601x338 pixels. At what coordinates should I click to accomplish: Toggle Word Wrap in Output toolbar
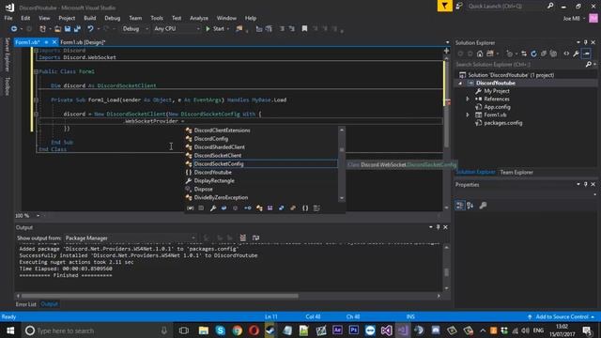[255, 238]
